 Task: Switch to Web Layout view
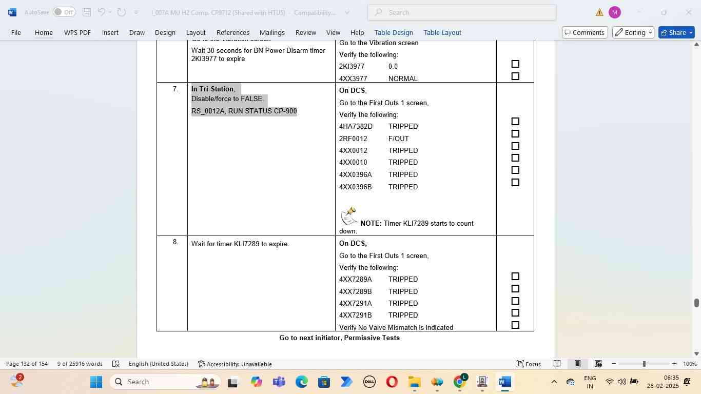[x=598, y=364]
